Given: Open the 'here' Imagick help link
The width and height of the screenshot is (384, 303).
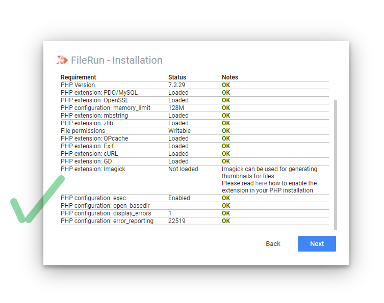Looking at the screenshot, I should point(261,183).
